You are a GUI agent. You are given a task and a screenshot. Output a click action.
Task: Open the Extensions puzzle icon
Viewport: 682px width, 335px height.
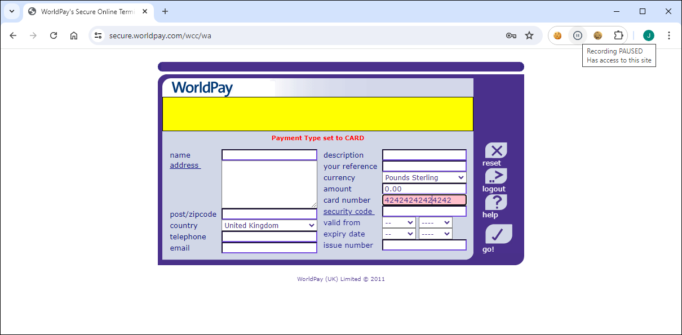(x=618, y=35)
